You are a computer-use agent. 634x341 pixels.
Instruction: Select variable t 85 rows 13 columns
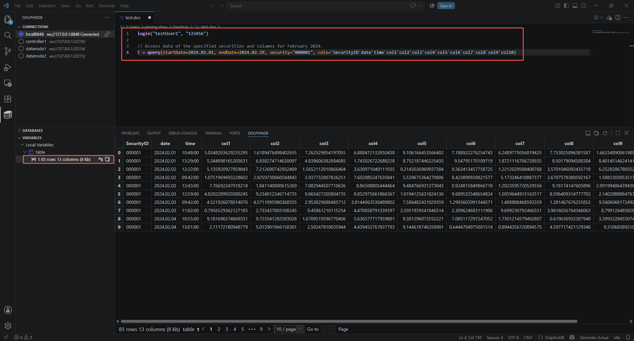pyautogui.click(x=65, y=159)
